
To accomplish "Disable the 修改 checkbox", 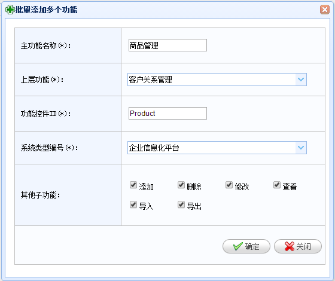I will 229,185.
